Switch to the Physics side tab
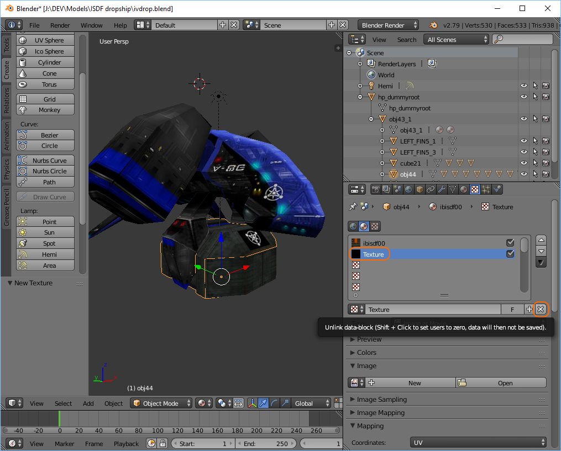Image resolution: width=561 pixels, height=451 pixels. pos(7,169)
